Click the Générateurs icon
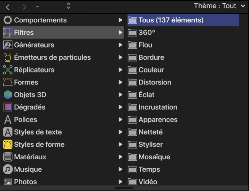 click(x=8, y=45)
